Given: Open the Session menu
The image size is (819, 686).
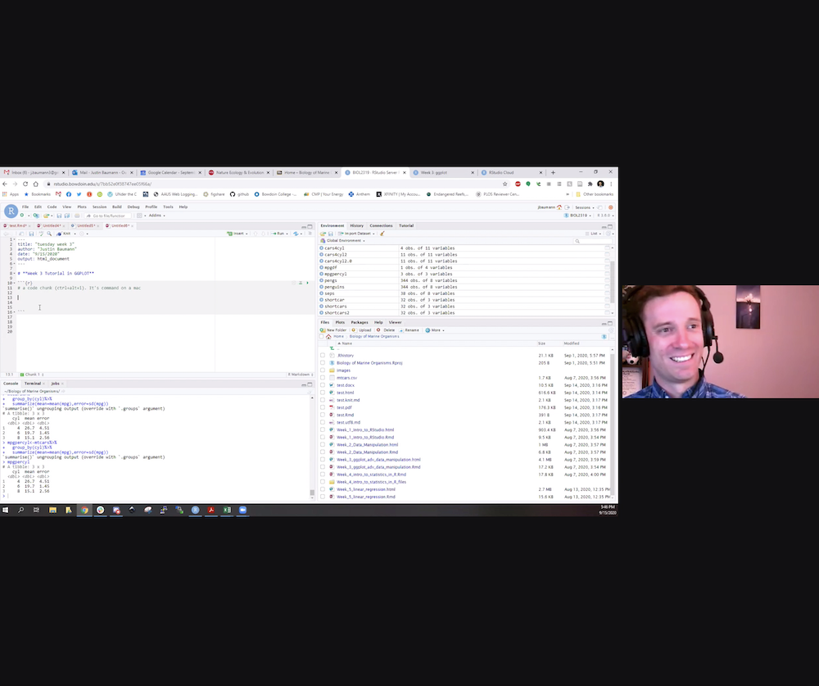Looking at the screenshot, I should click(x=99, y=207).
